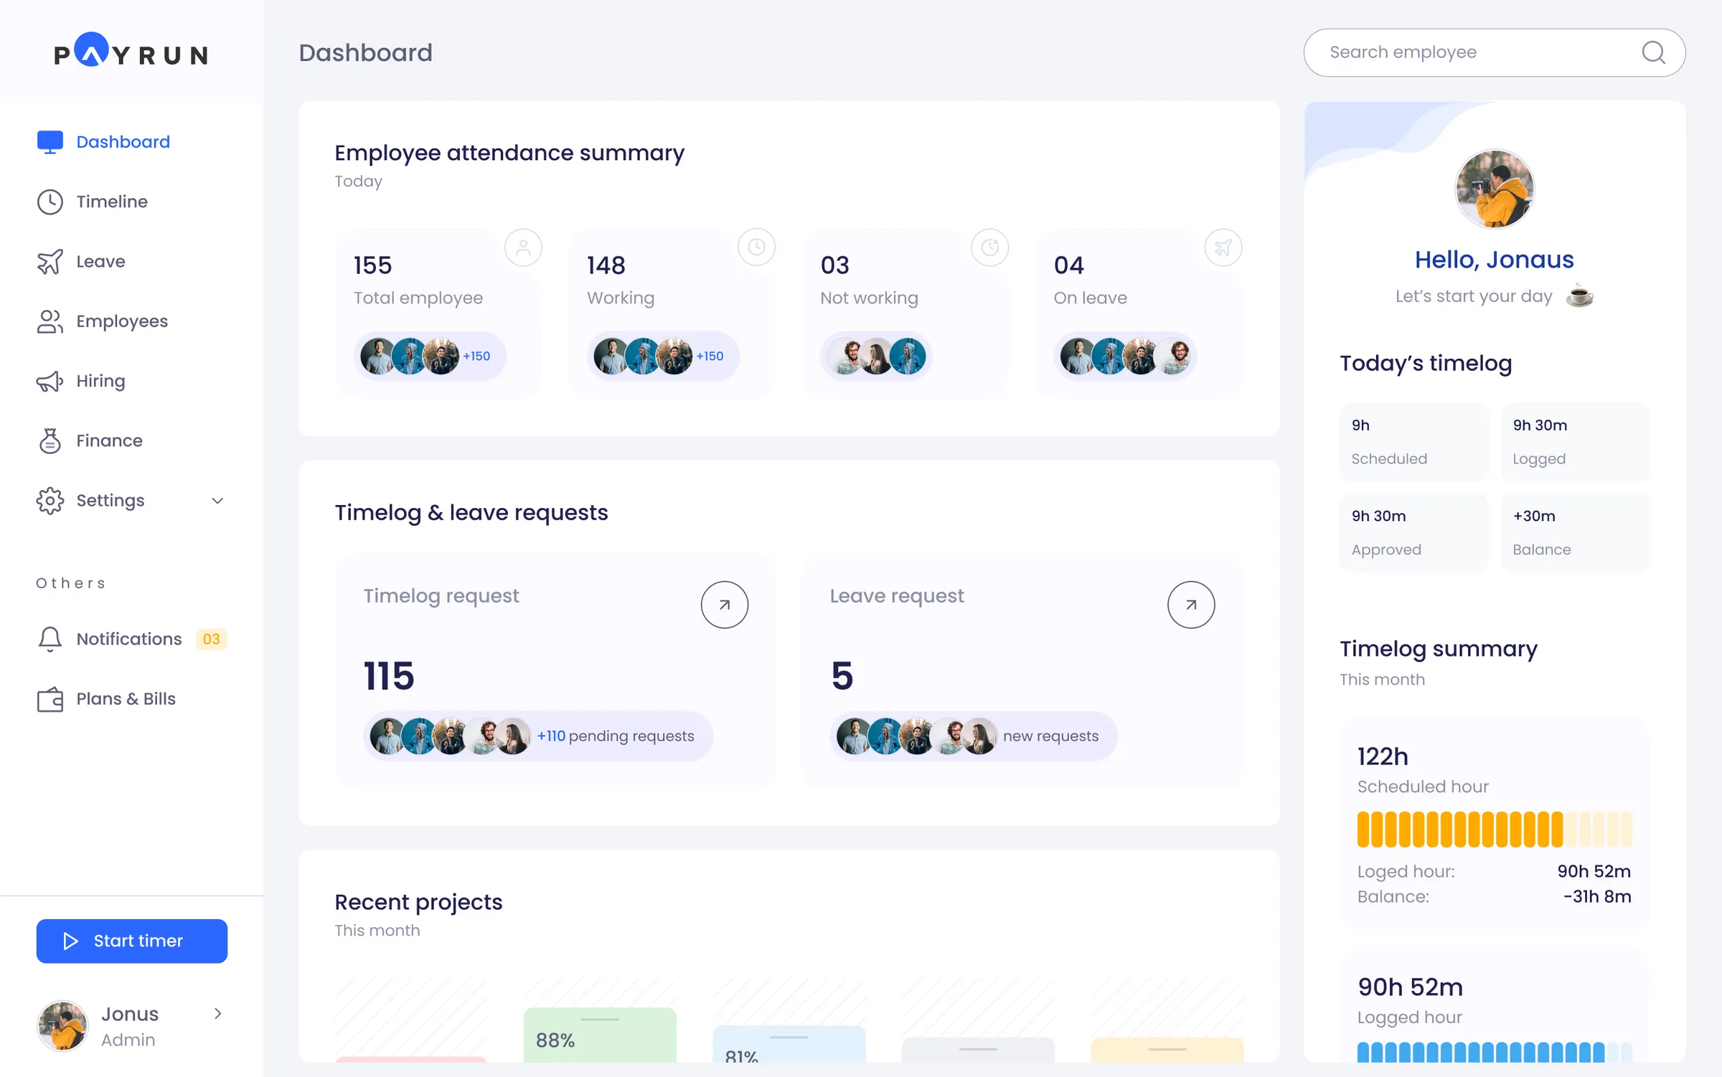Open Plans & Bills

point(126,699)
